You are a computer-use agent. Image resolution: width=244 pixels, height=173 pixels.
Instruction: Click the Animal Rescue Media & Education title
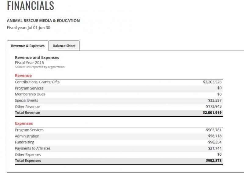point(43,20)
